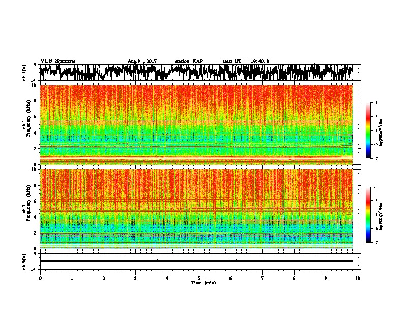Click time axis tick label "4"
Viewport: 403px width, 312px height.
tap(167, 278)
